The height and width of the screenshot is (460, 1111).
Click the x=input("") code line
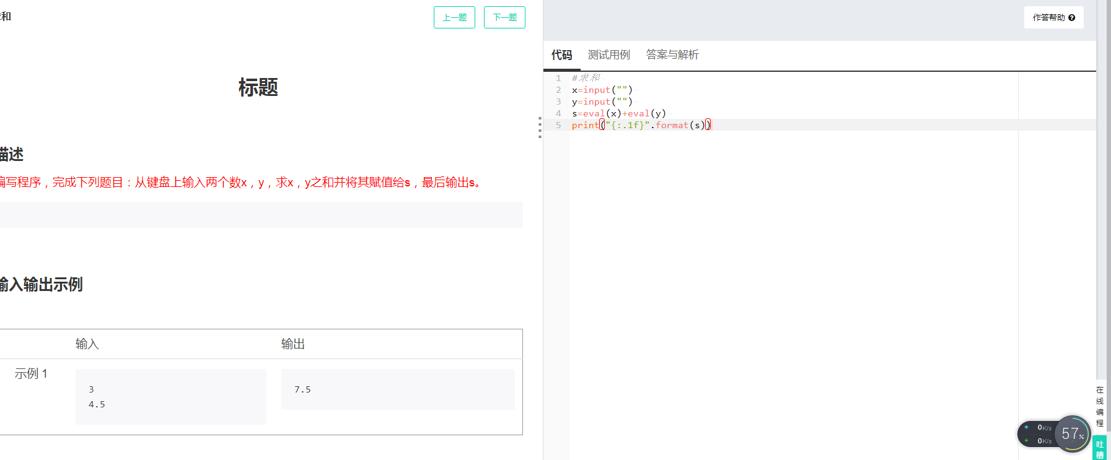(x=602, y=90)
